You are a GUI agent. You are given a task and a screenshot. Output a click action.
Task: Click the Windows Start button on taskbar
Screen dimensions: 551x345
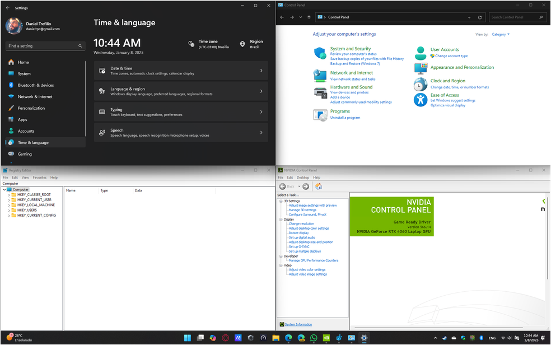[x=187, y=338]
